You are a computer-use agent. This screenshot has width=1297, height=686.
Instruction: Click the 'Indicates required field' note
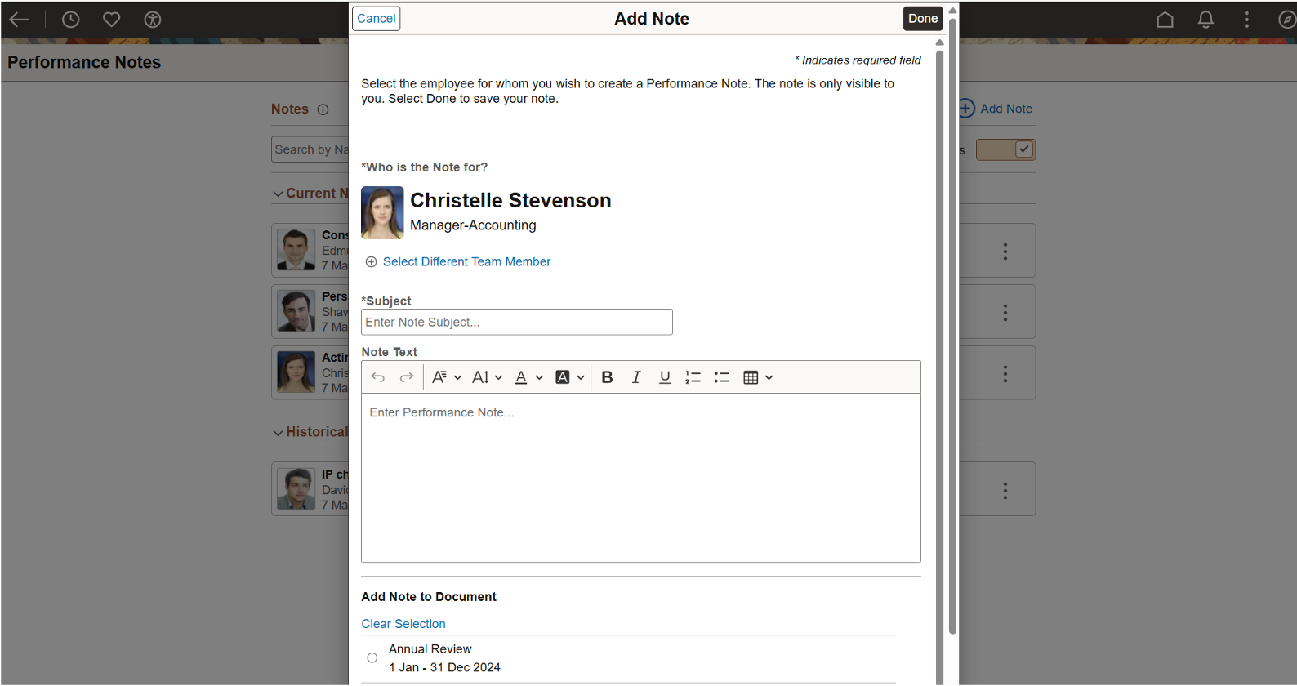click(858, 60)
